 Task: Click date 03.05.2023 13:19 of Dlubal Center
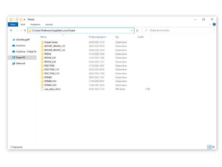pos(97,42)
